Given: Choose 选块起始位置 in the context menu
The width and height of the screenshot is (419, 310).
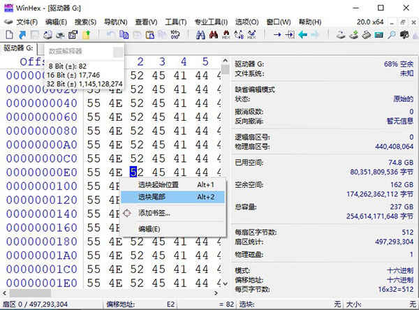Looking at the screenshot, I should point(172,184).
